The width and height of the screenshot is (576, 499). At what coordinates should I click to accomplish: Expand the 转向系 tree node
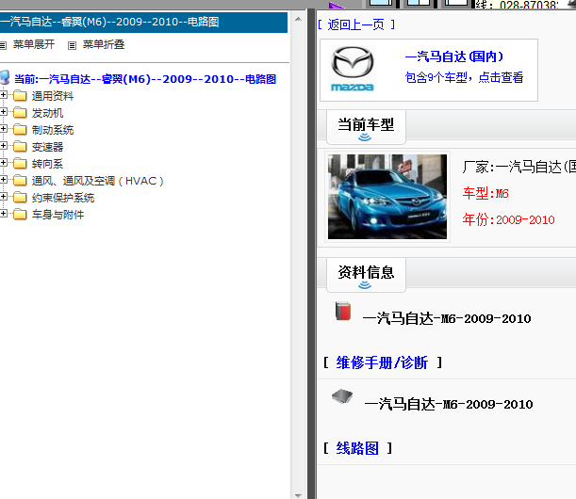click(x=3, y=163)
